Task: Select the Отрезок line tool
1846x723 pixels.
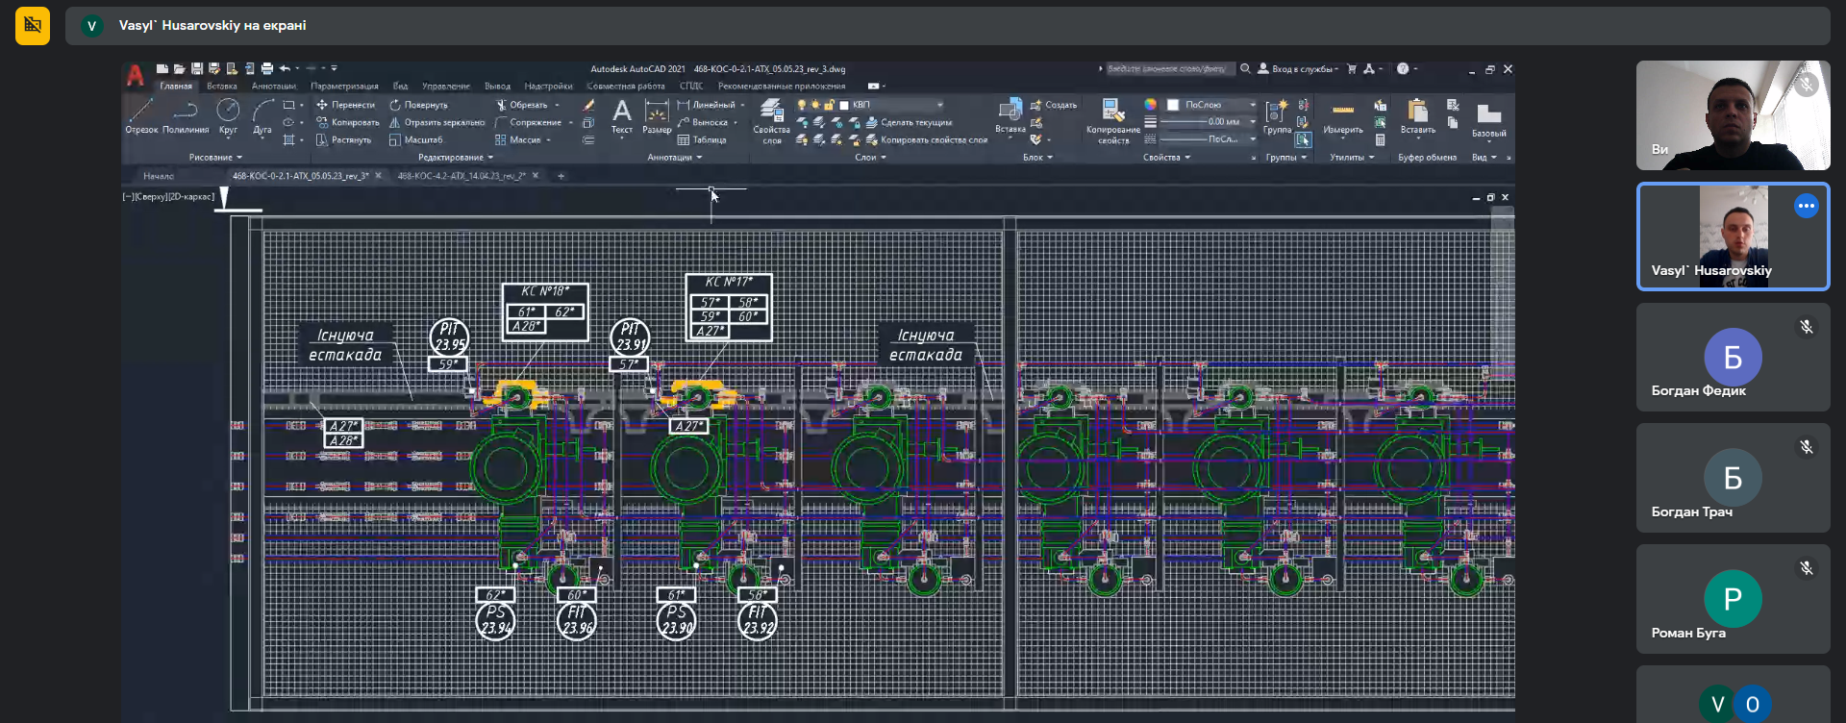Action: (140, 115)
